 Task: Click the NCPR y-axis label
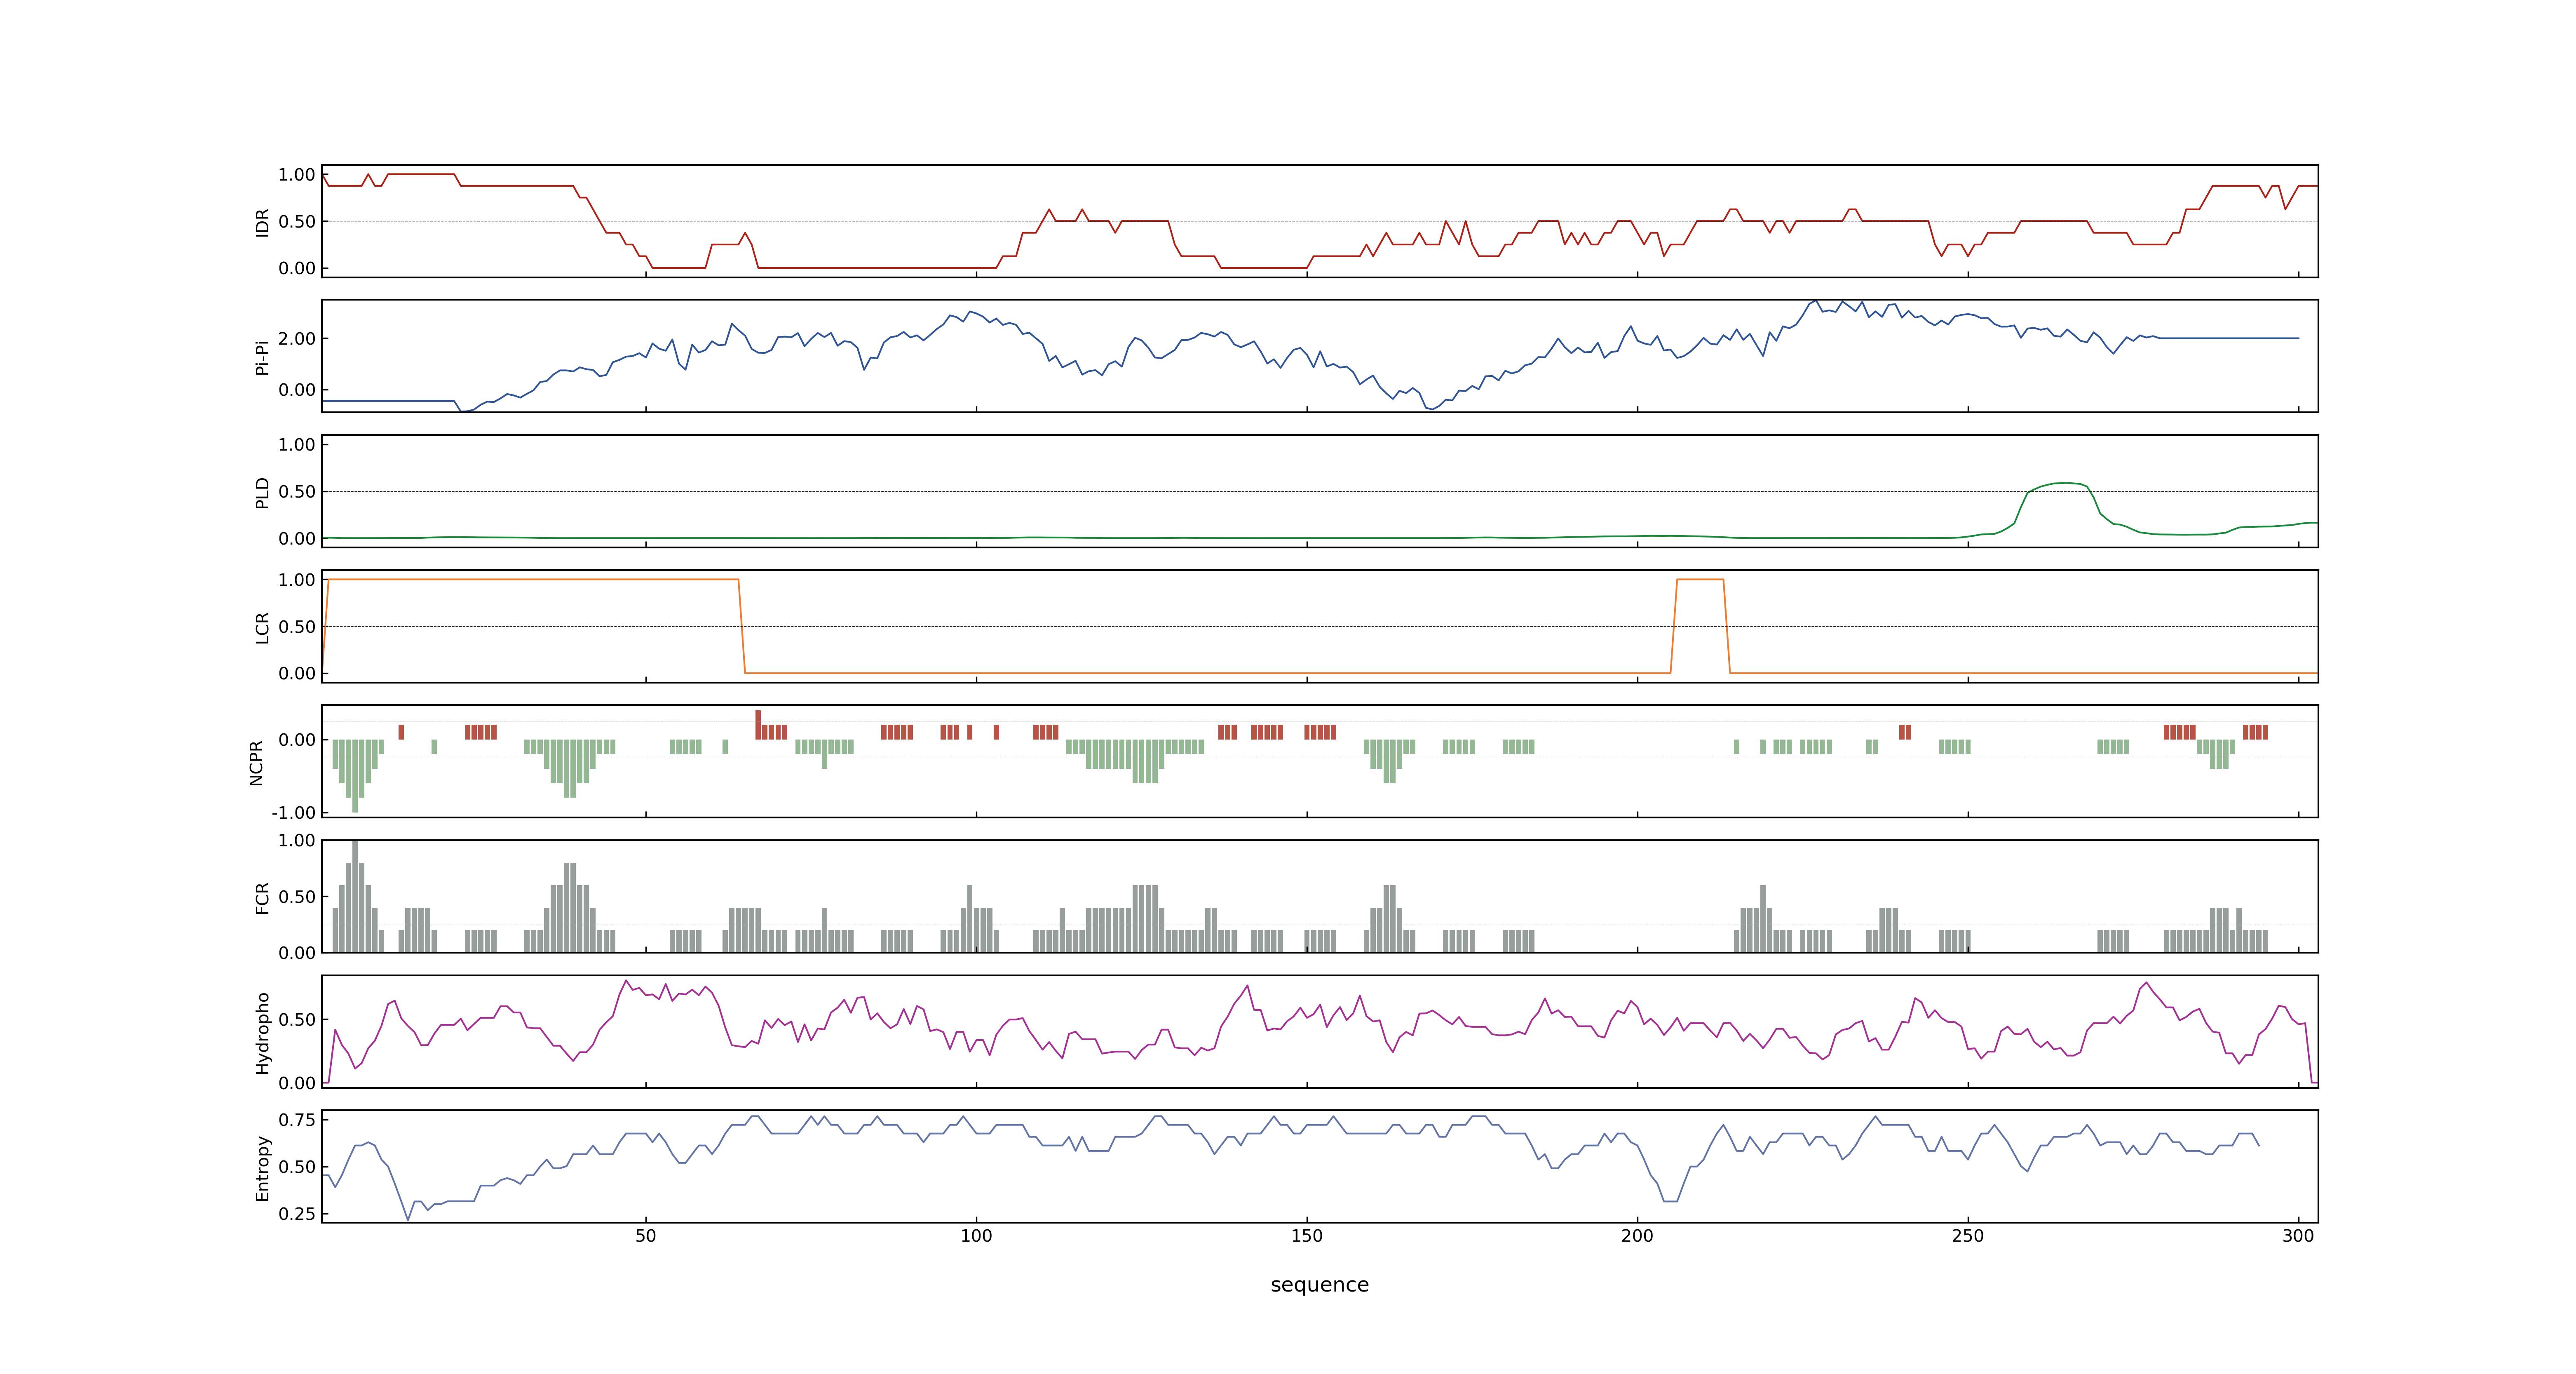[x=256, y=762]
